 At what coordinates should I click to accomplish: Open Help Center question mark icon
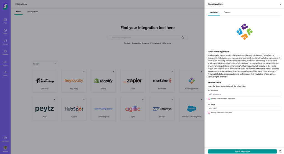[x=5, y=138]
